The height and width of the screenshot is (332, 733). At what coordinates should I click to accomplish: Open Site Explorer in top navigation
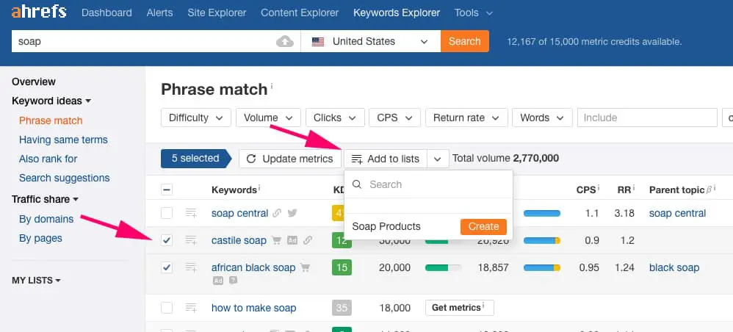coord(217,12)
